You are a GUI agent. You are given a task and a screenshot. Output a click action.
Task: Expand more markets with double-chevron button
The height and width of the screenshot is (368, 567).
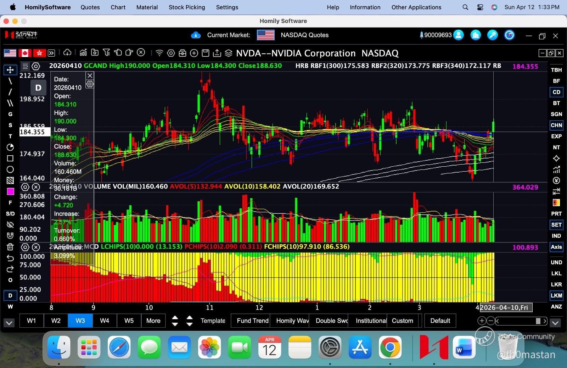coord(52,53)
